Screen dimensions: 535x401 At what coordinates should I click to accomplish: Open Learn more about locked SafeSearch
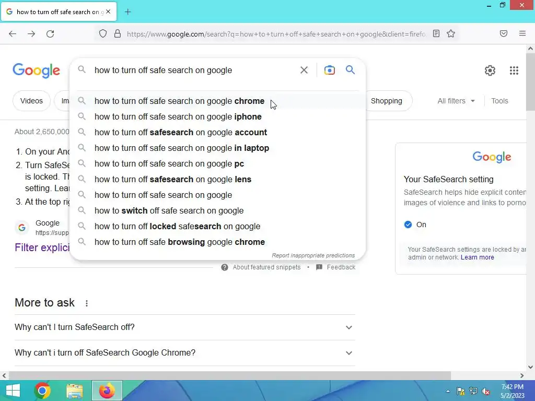click(478, 257)
